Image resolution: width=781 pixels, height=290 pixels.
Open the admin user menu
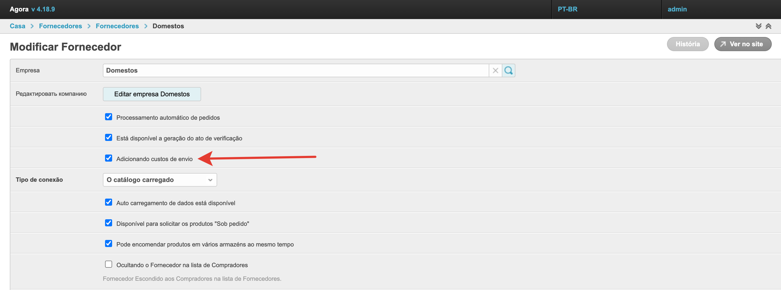click(677, 9)
